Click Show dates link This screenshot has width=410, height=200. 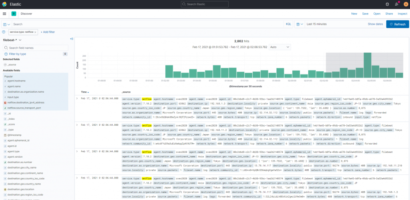point(375,24)
